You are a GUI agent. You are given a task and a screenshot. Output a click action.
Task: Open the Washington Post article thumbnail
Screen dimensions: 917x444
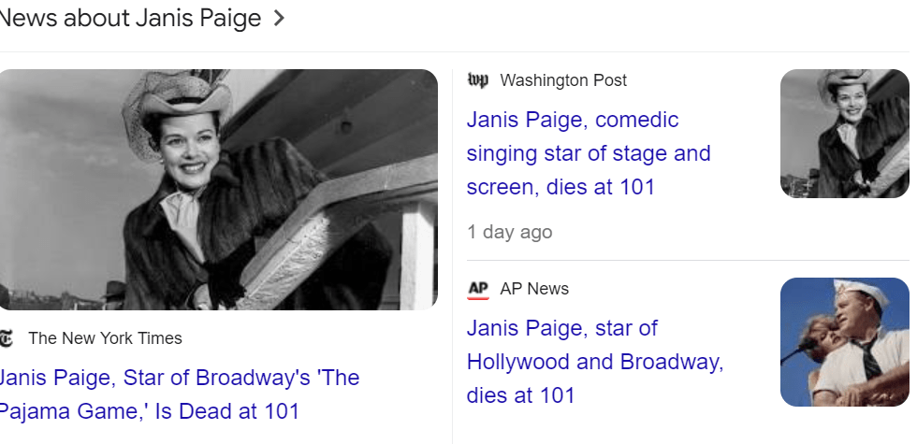(x=844, y=134)
